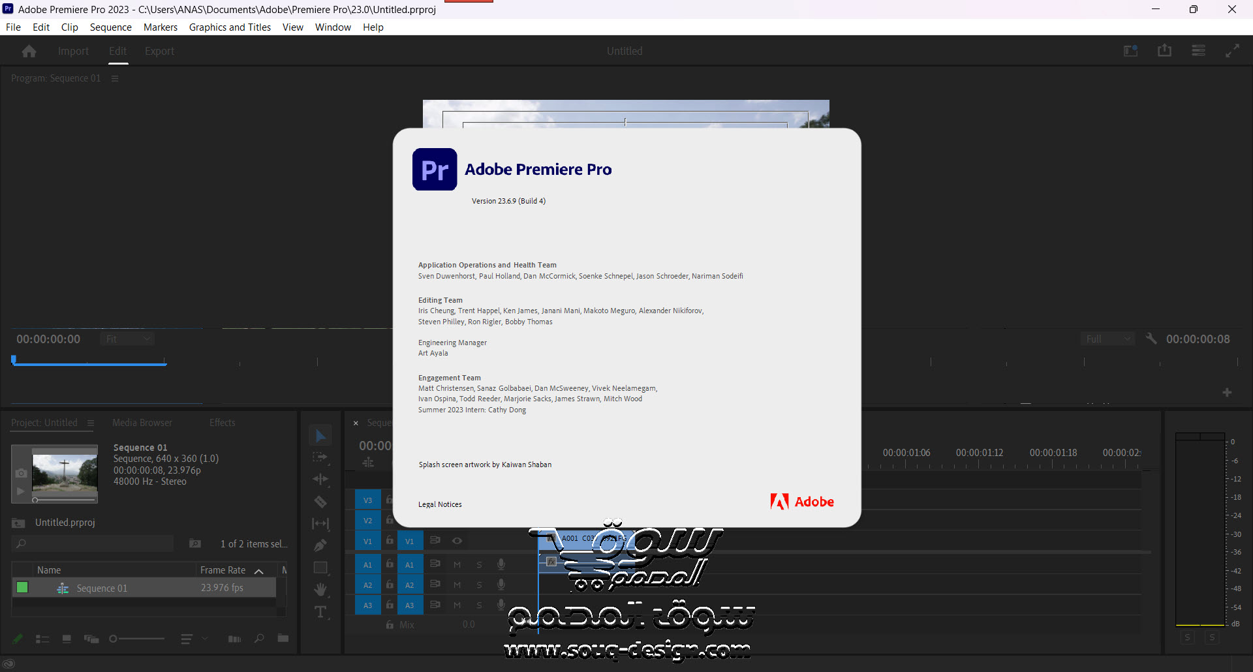Select the Type tool
The image size is (1253, 672).
[x=320, y=612]
